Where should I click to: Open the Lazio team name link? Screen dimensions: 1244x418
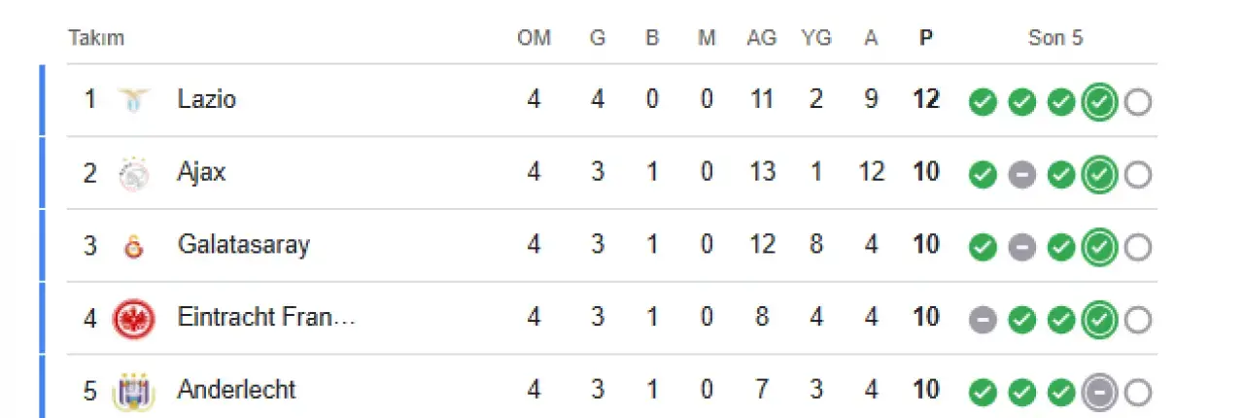click(x=206, y=99)
